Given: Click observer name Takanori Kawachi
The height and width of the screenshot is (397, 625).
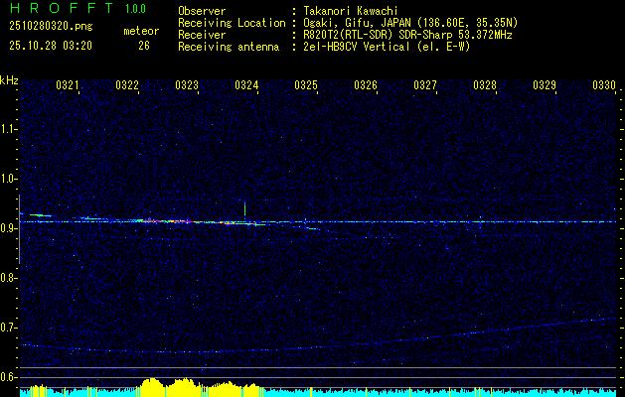Looking at the screenshot, I should [x=351, y=11].
